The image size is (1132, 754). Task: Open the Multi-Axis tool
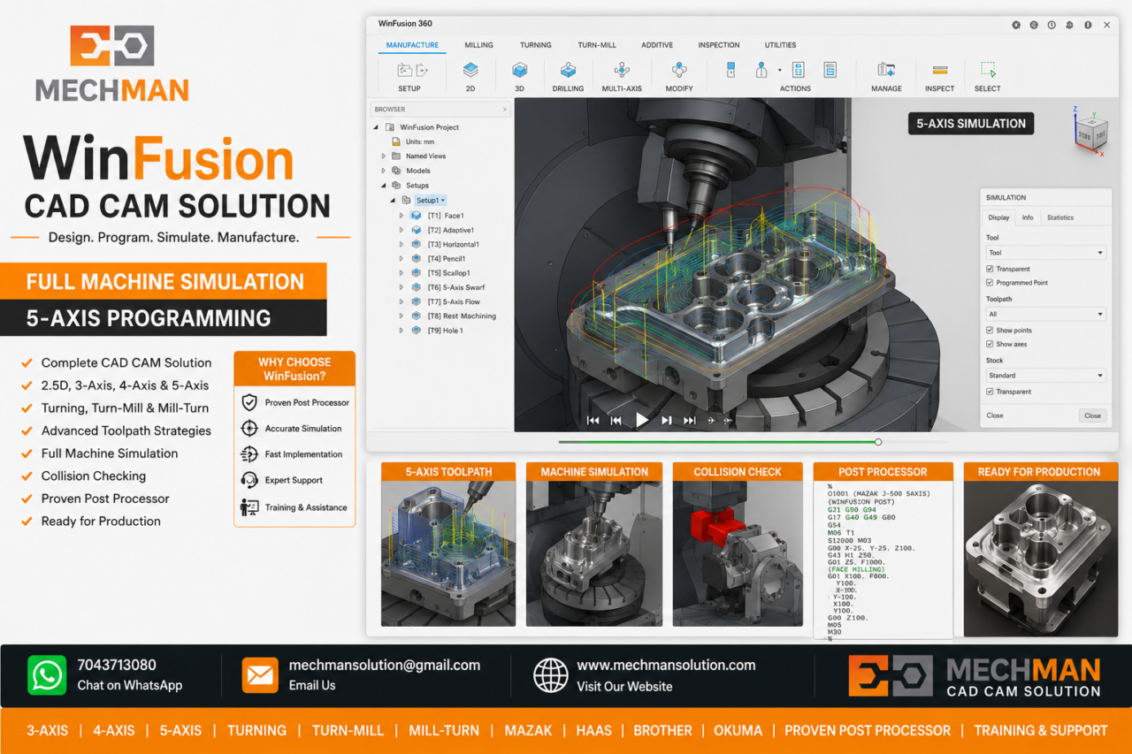pos(622,76)
